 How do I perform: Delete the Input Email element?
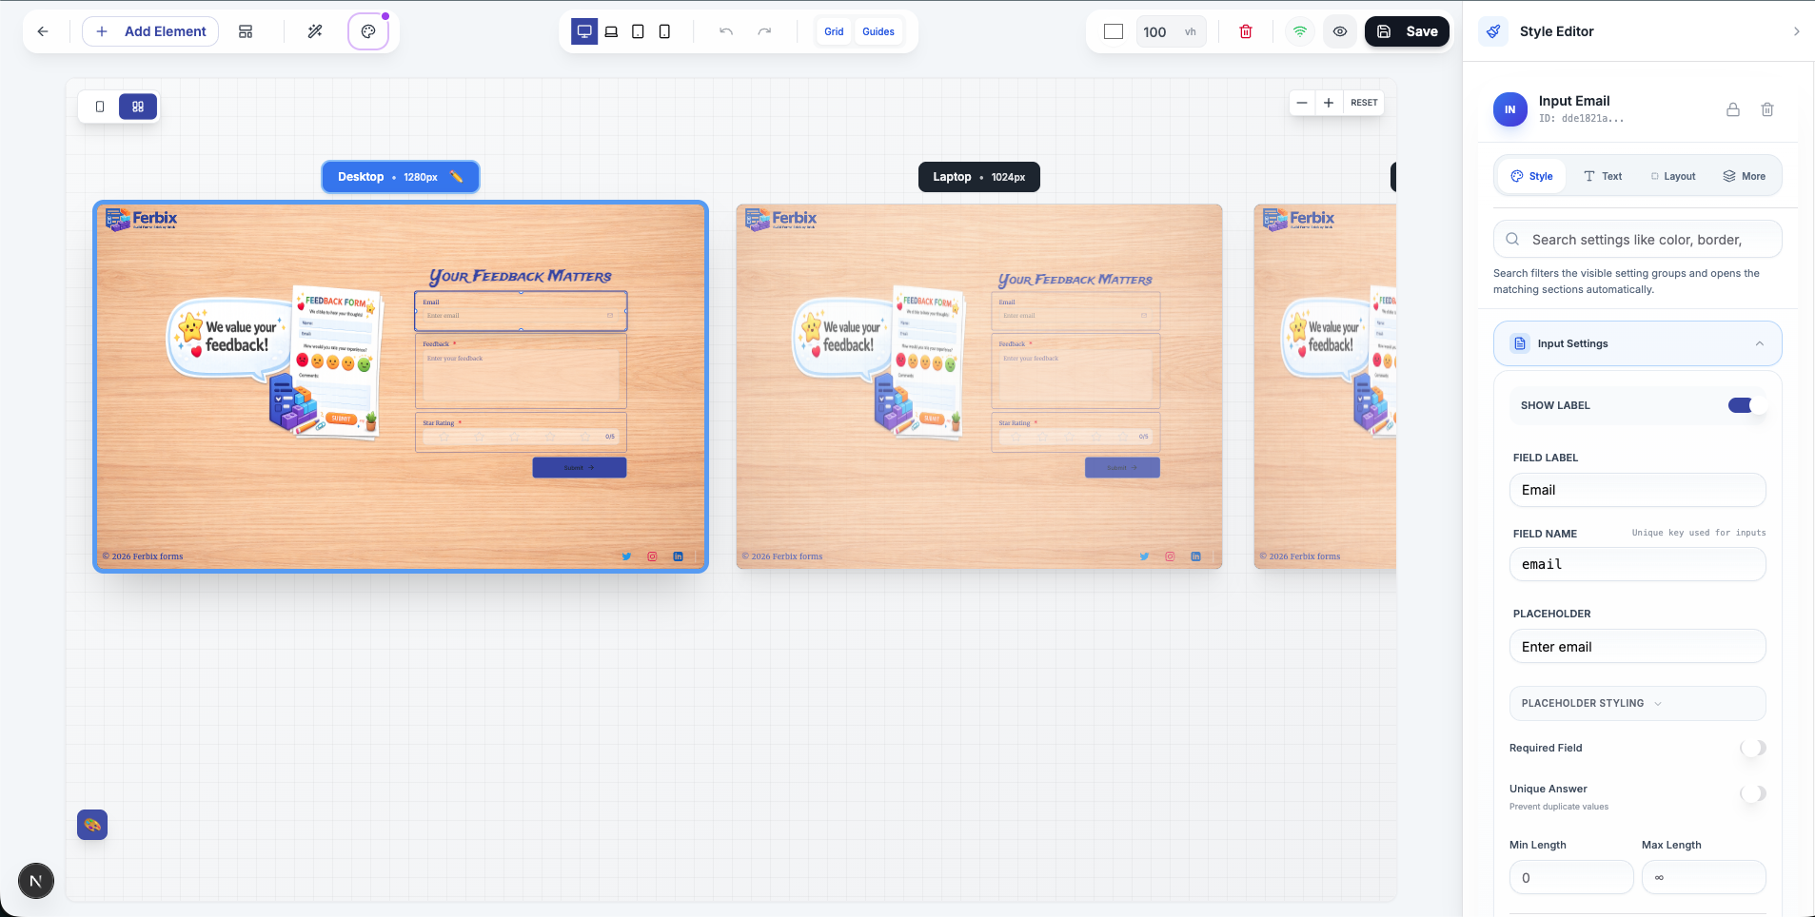pyautogui.click(x=1767, y=109)
